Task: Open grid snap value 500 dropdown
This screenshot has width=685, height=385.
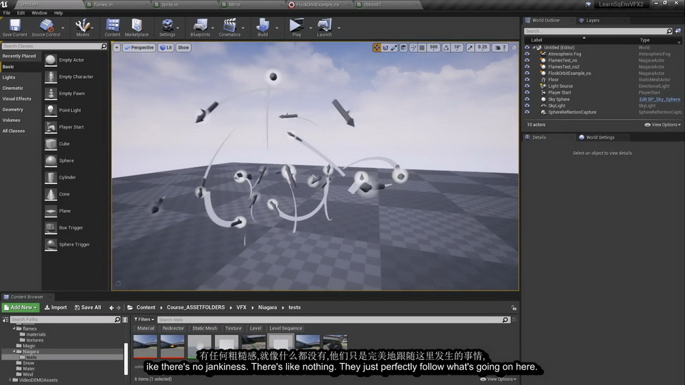Action: click(x=434, y=47)
